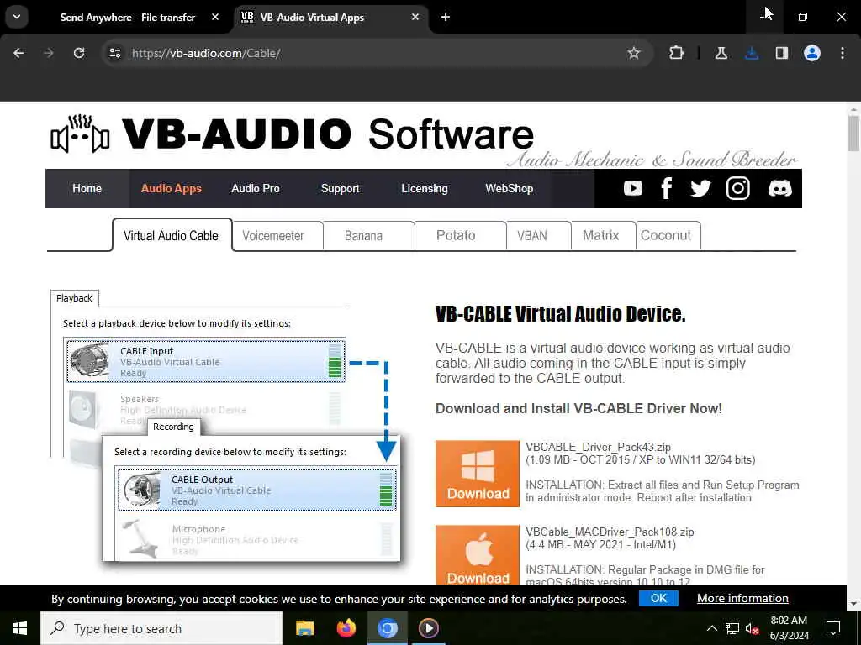Viewport: 861px width, 645px height.
Task: Toggle browser side panel icon
Action: tap(781, 53)
